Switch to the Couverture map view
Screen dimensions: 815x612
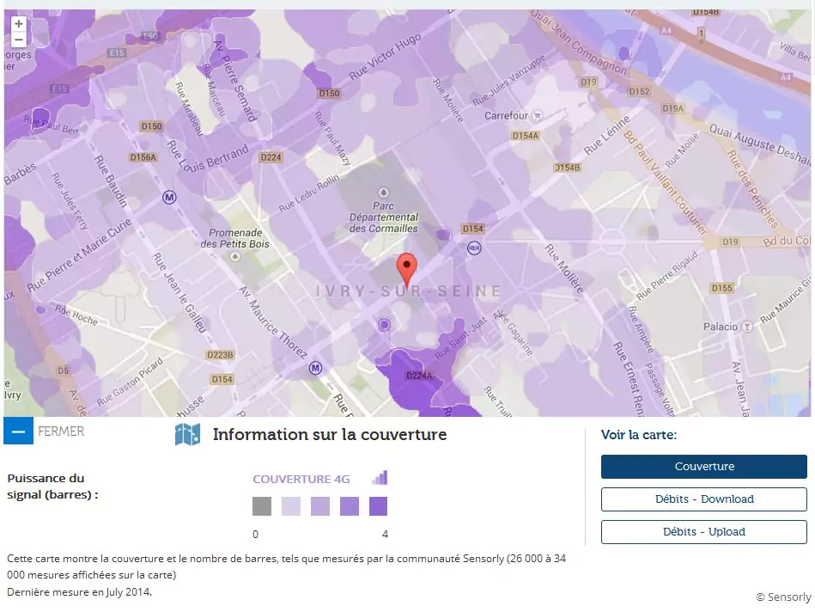click(703, 467)
